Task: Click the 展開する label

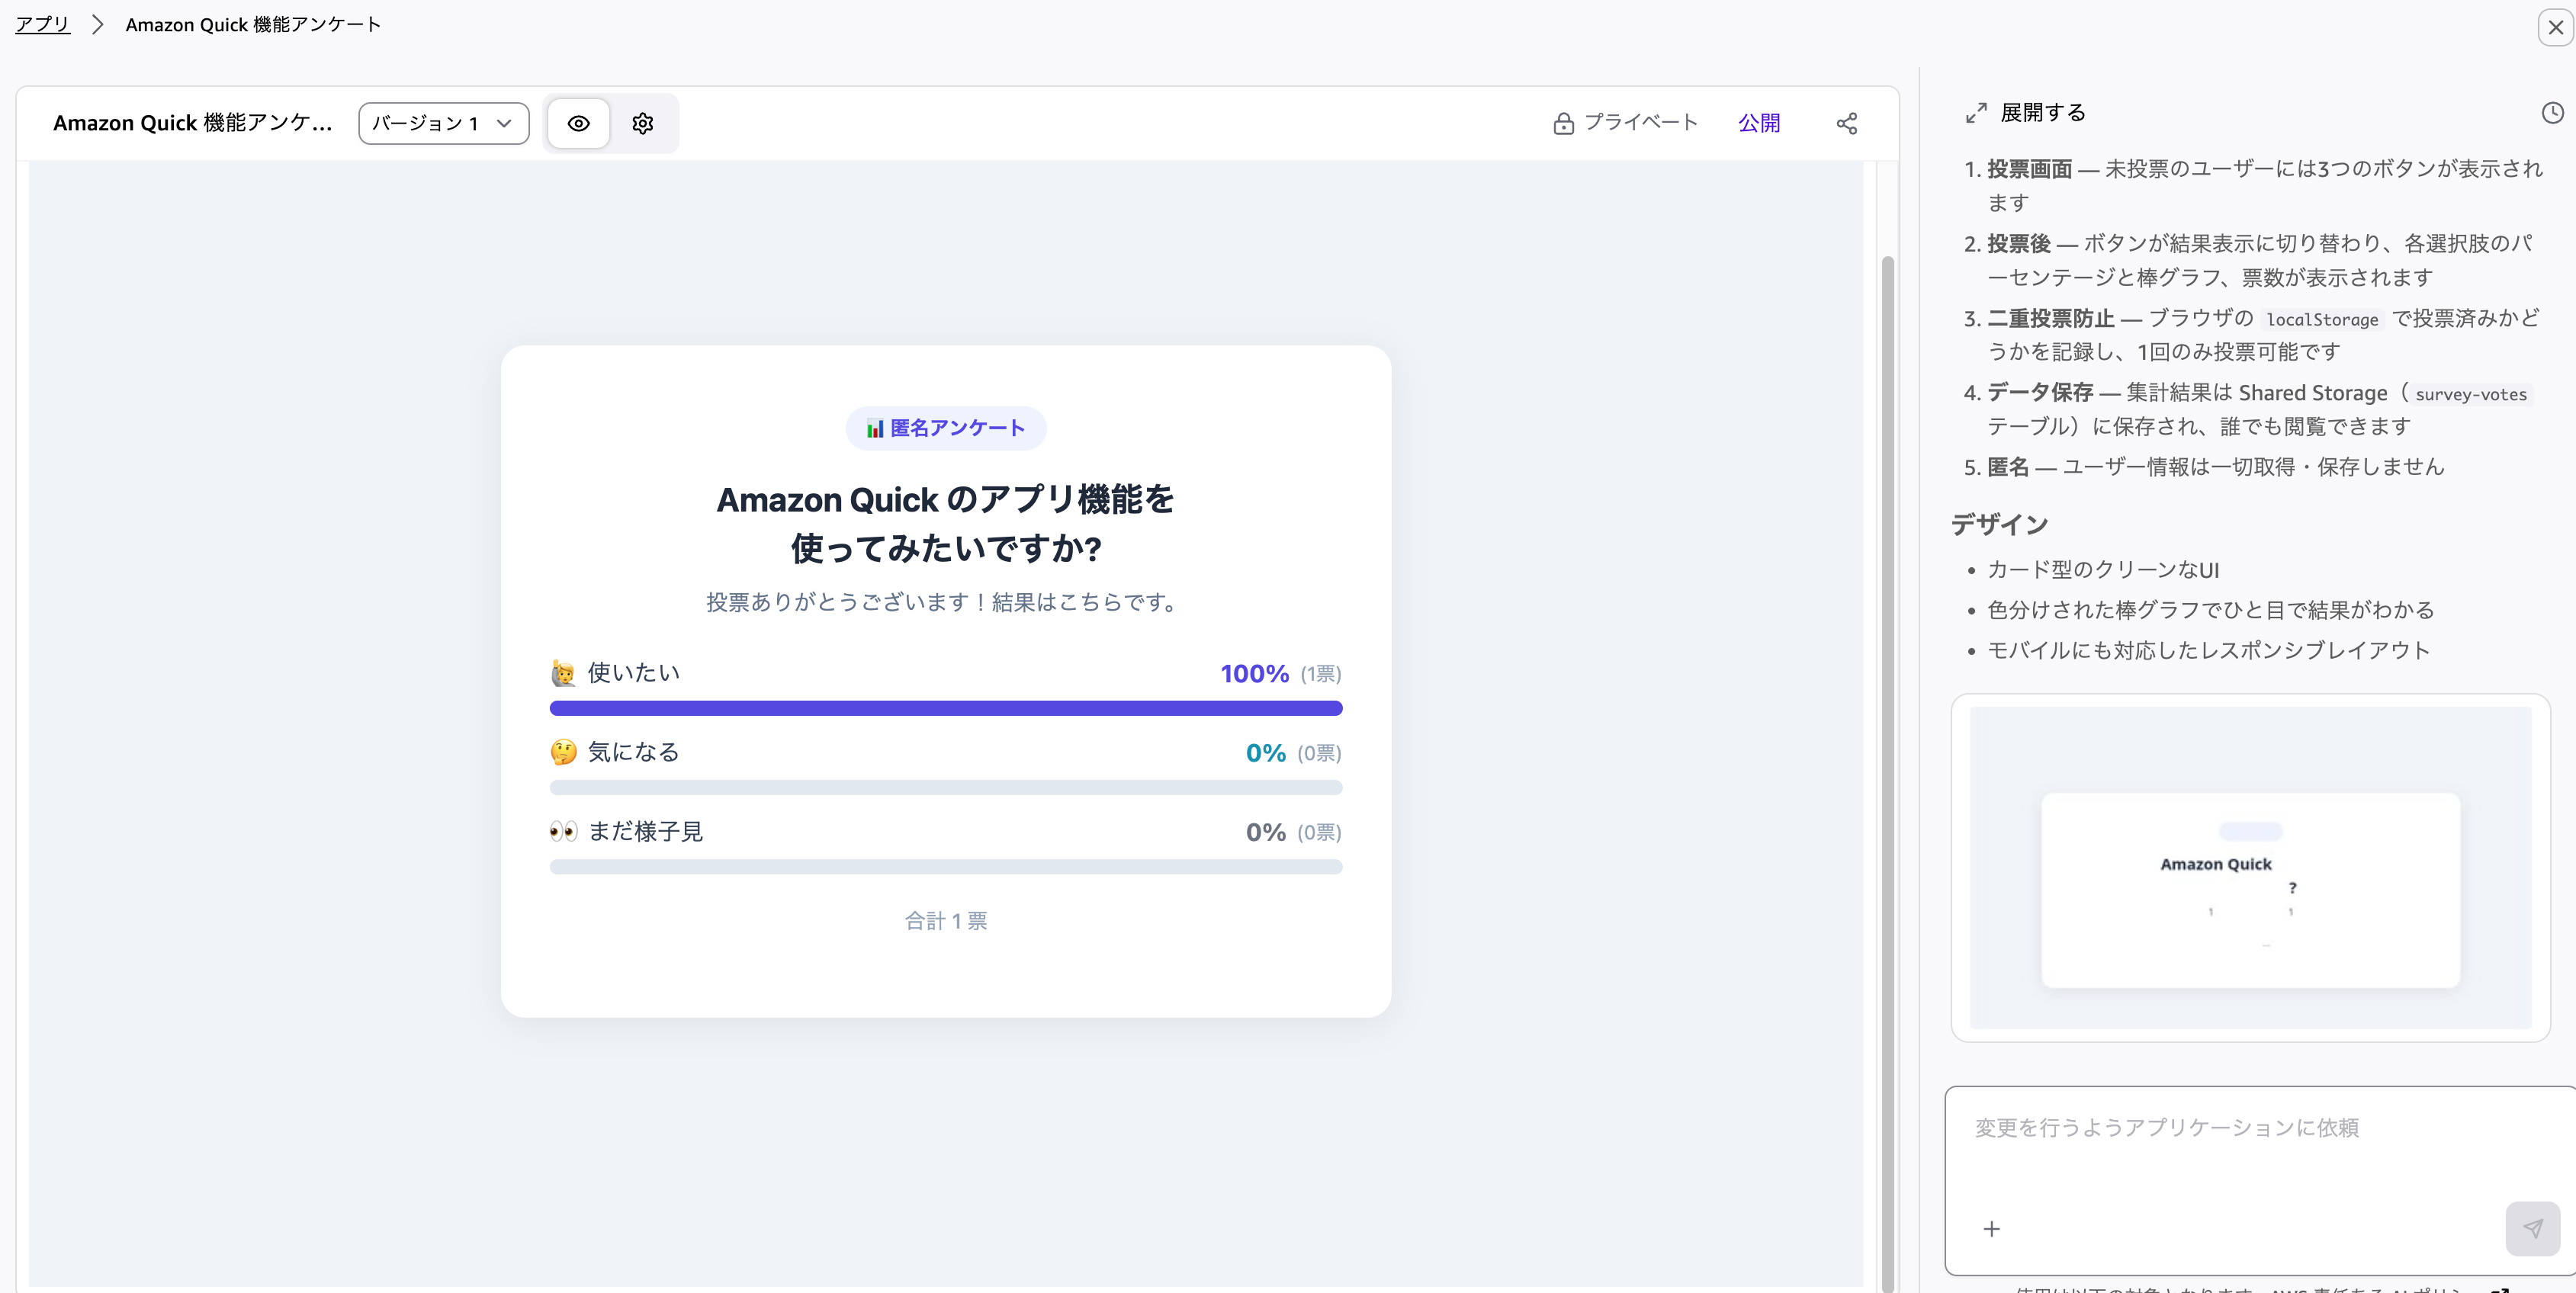Action: (x=2043, y=112)
